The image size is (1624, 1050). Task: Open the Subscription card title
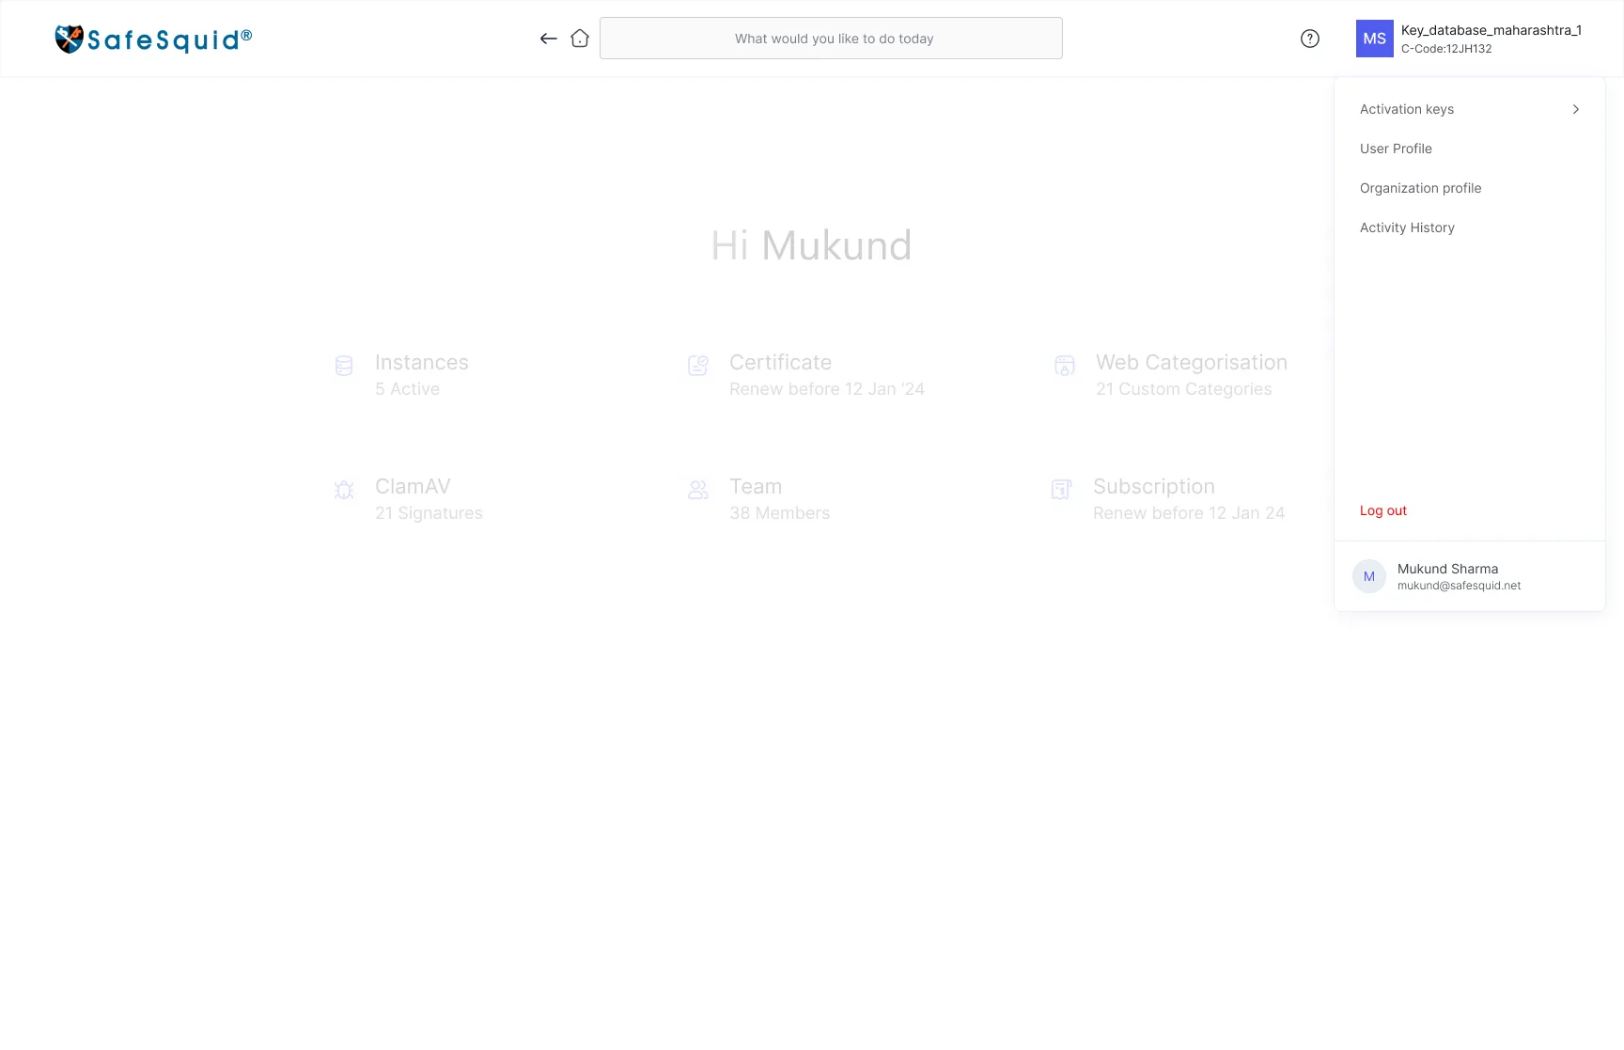[1154, 487]
